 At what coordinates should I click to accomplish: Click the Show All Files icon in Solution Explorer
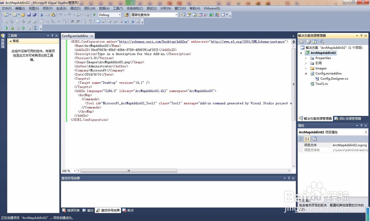click(309, 42)
